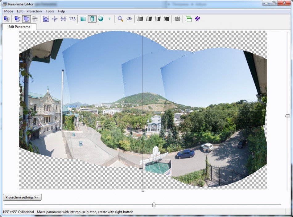Click the fourth dark folded view icon

167,19
